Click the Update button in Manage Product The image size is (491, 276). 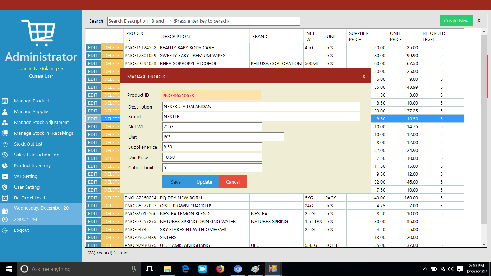click(x=205, y=182)
